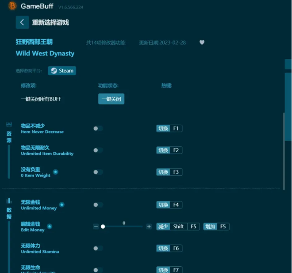The width and height of the screenshot is (292, 273).
Task: Favorite the game with heart icon
Action: [202, 42]
